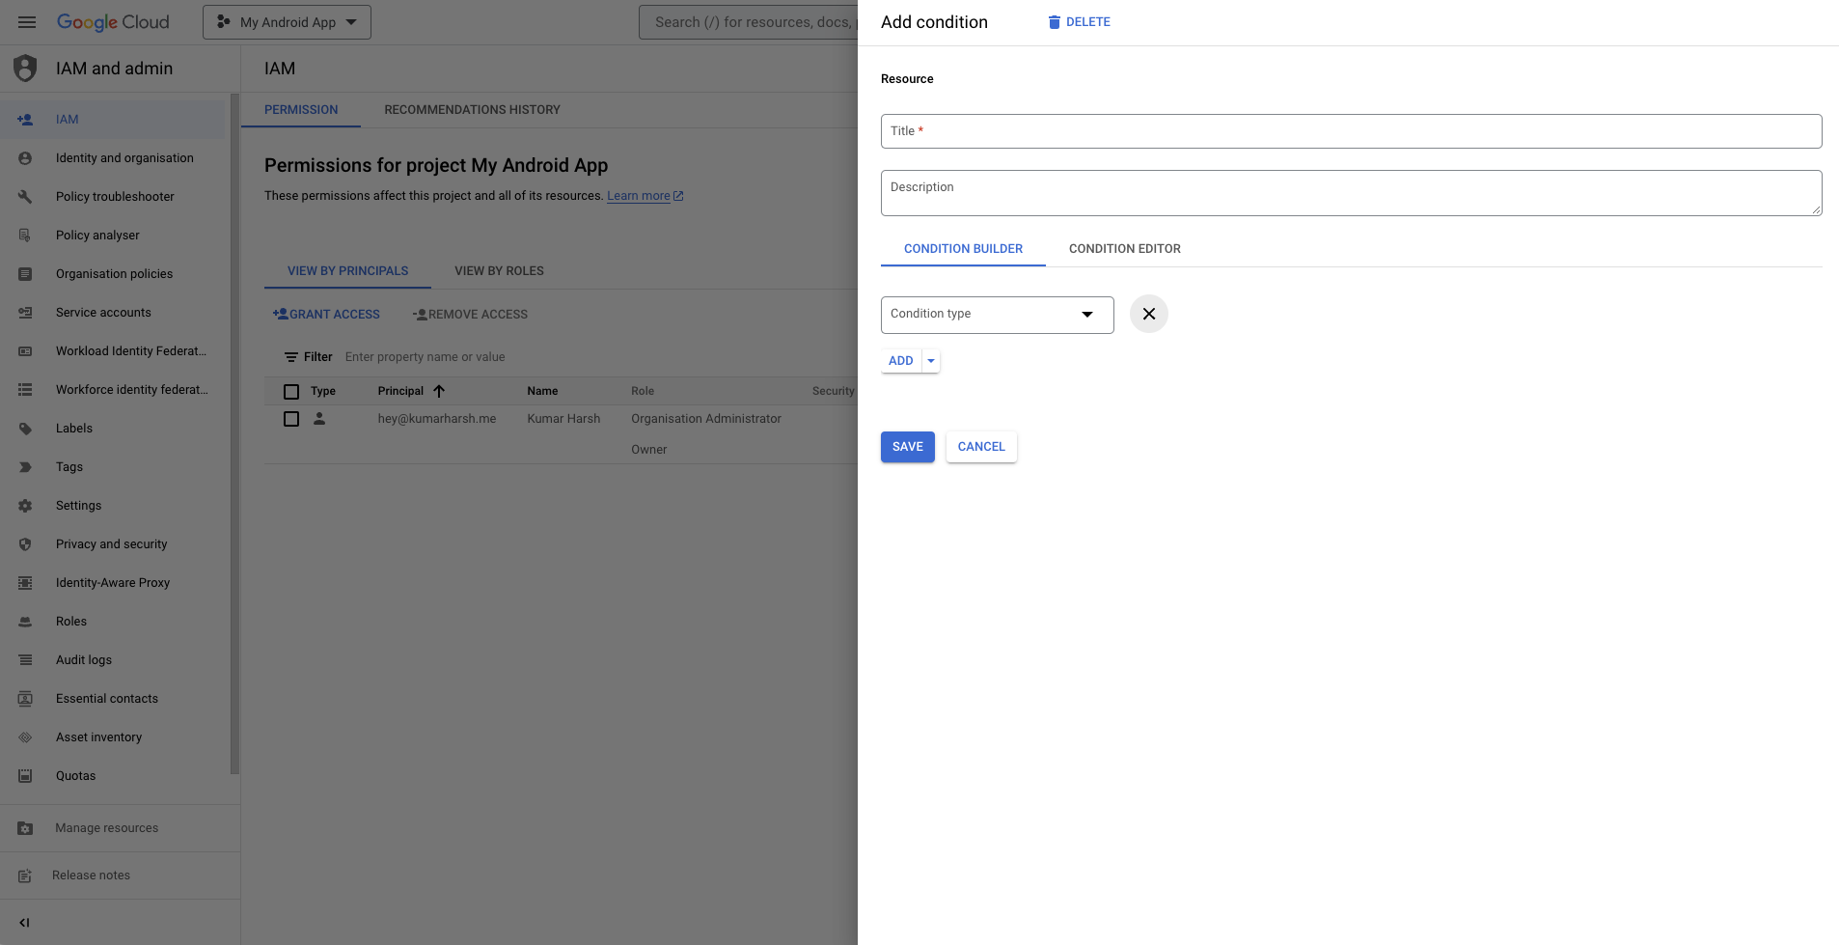
Task: Open the hamburger navigation menu
Action: tap(27, 22)
